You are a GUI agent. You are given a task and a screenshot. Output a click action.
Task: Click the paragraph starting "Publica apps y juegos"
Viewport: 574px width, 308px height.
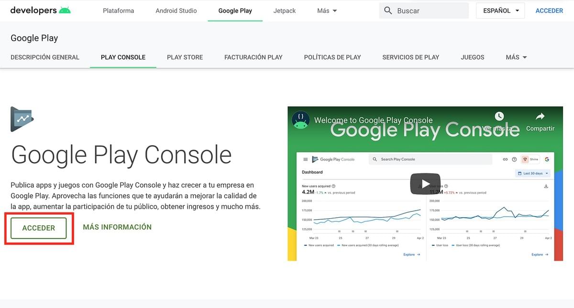coord(135,196)
